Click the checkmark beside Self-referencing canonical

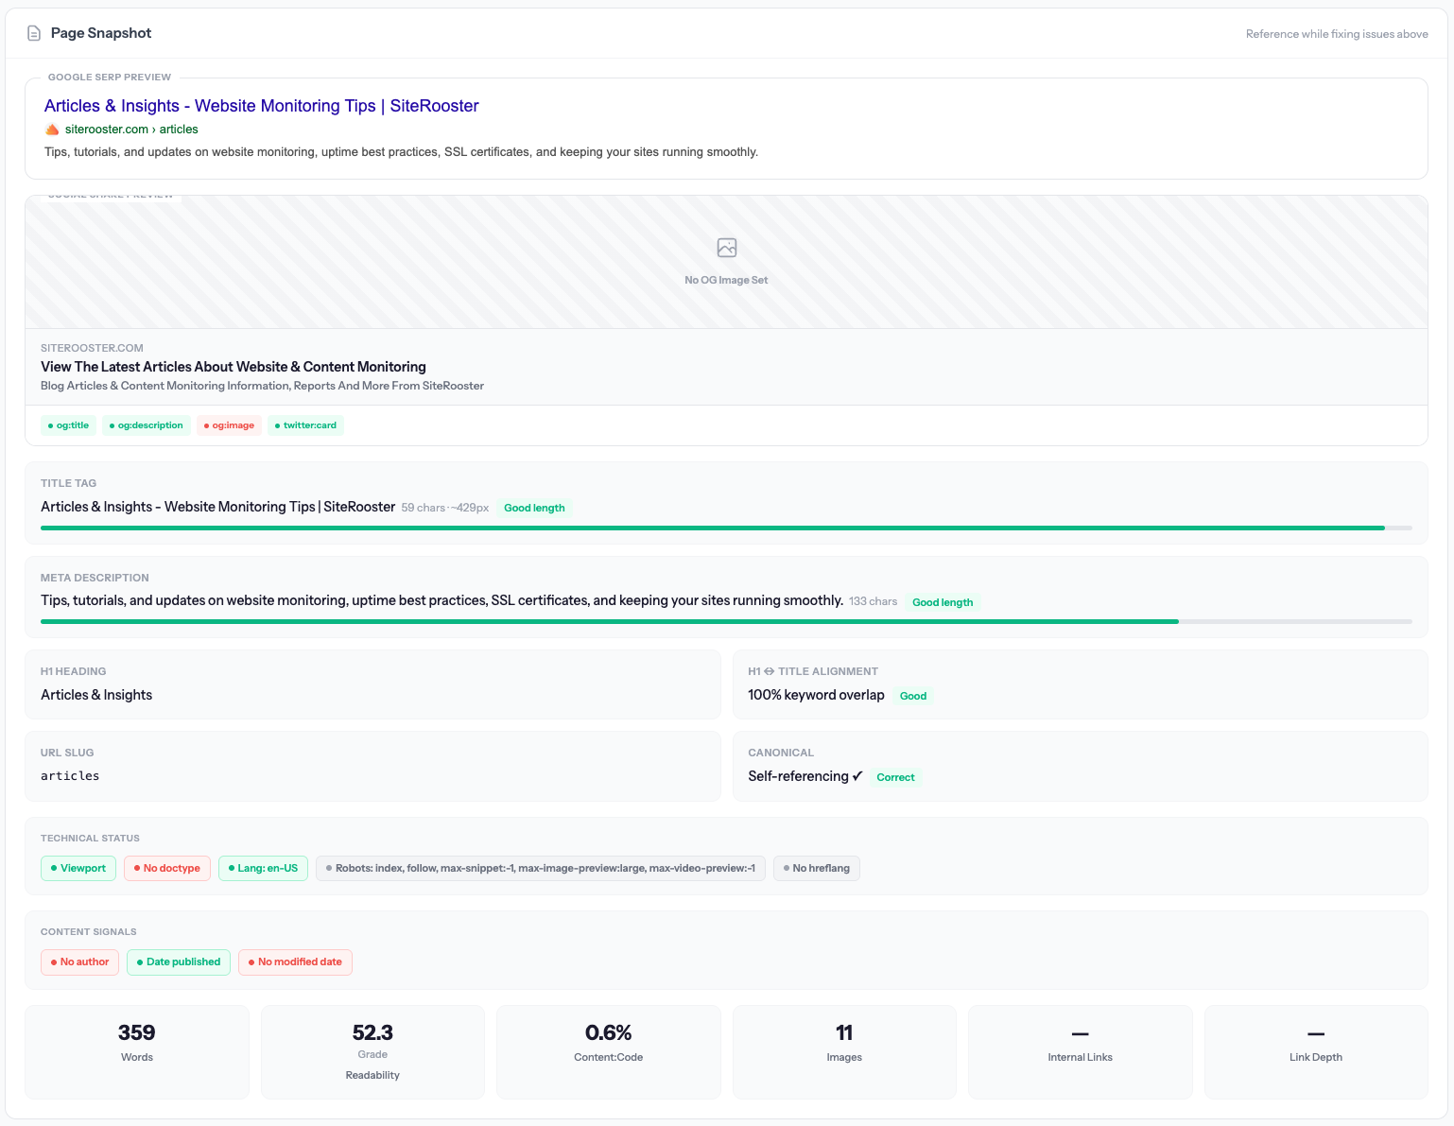click(857, 775)
